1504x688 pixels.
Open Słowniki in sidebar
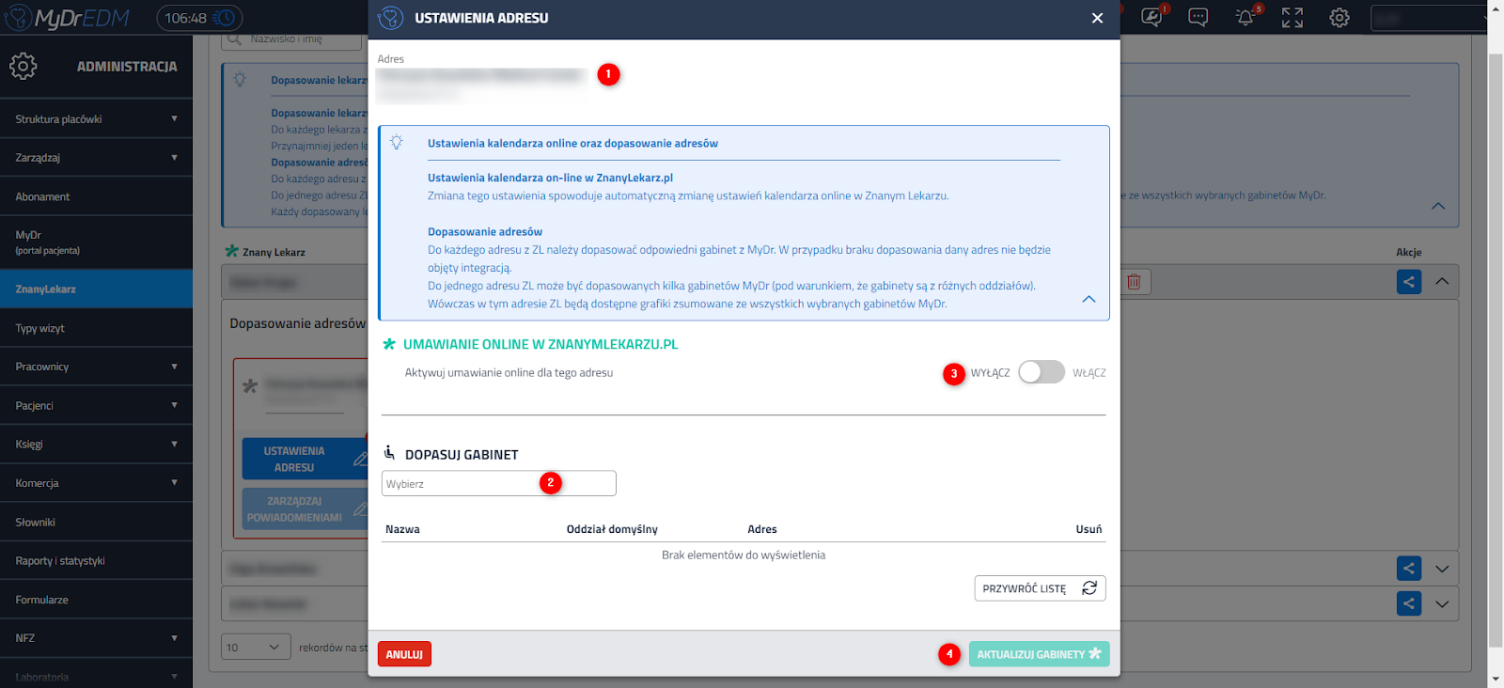(x=96, y=522)
